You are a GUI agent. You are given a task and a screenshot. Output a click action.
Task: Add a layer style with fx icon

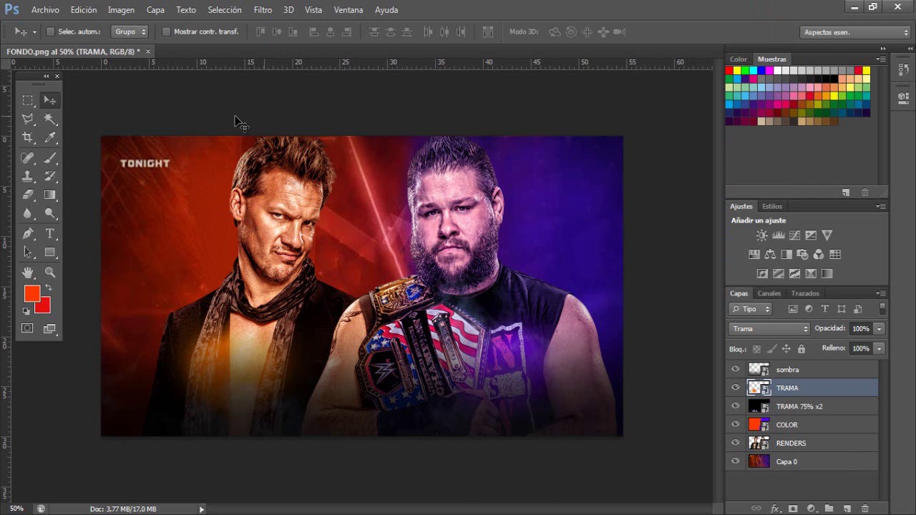[x=775, y=509]
